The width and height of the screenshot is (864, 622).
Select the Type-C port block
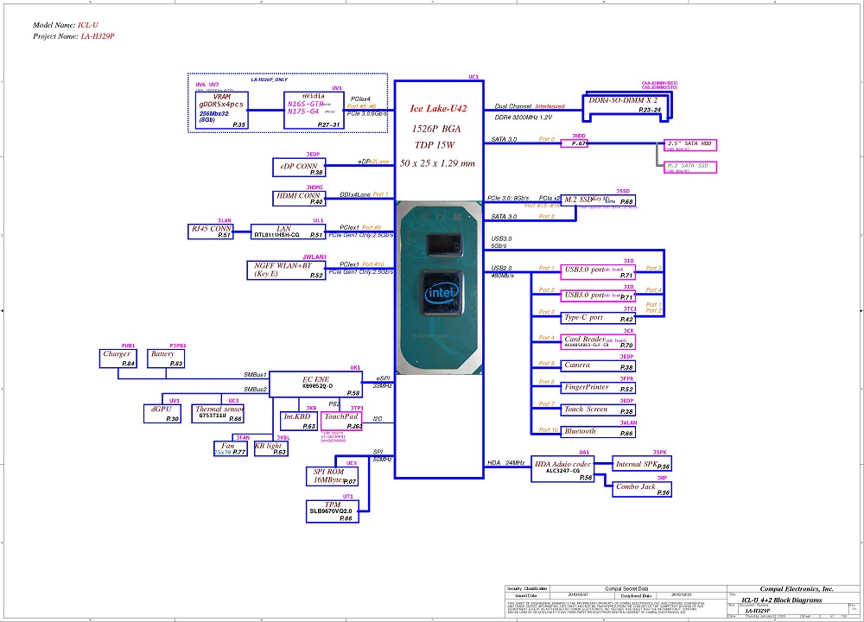point(598,319)
